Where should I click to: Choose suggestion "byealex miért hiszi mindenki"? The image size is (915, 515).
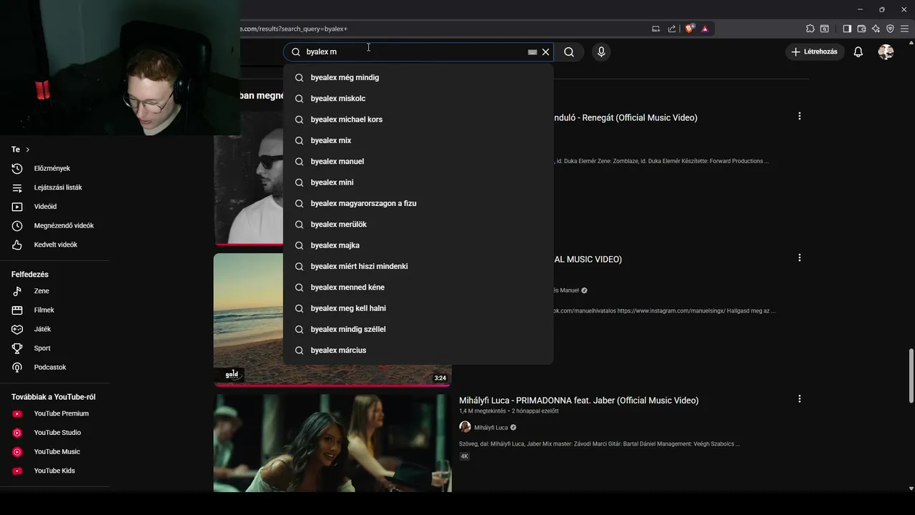(x=418, y=266)
